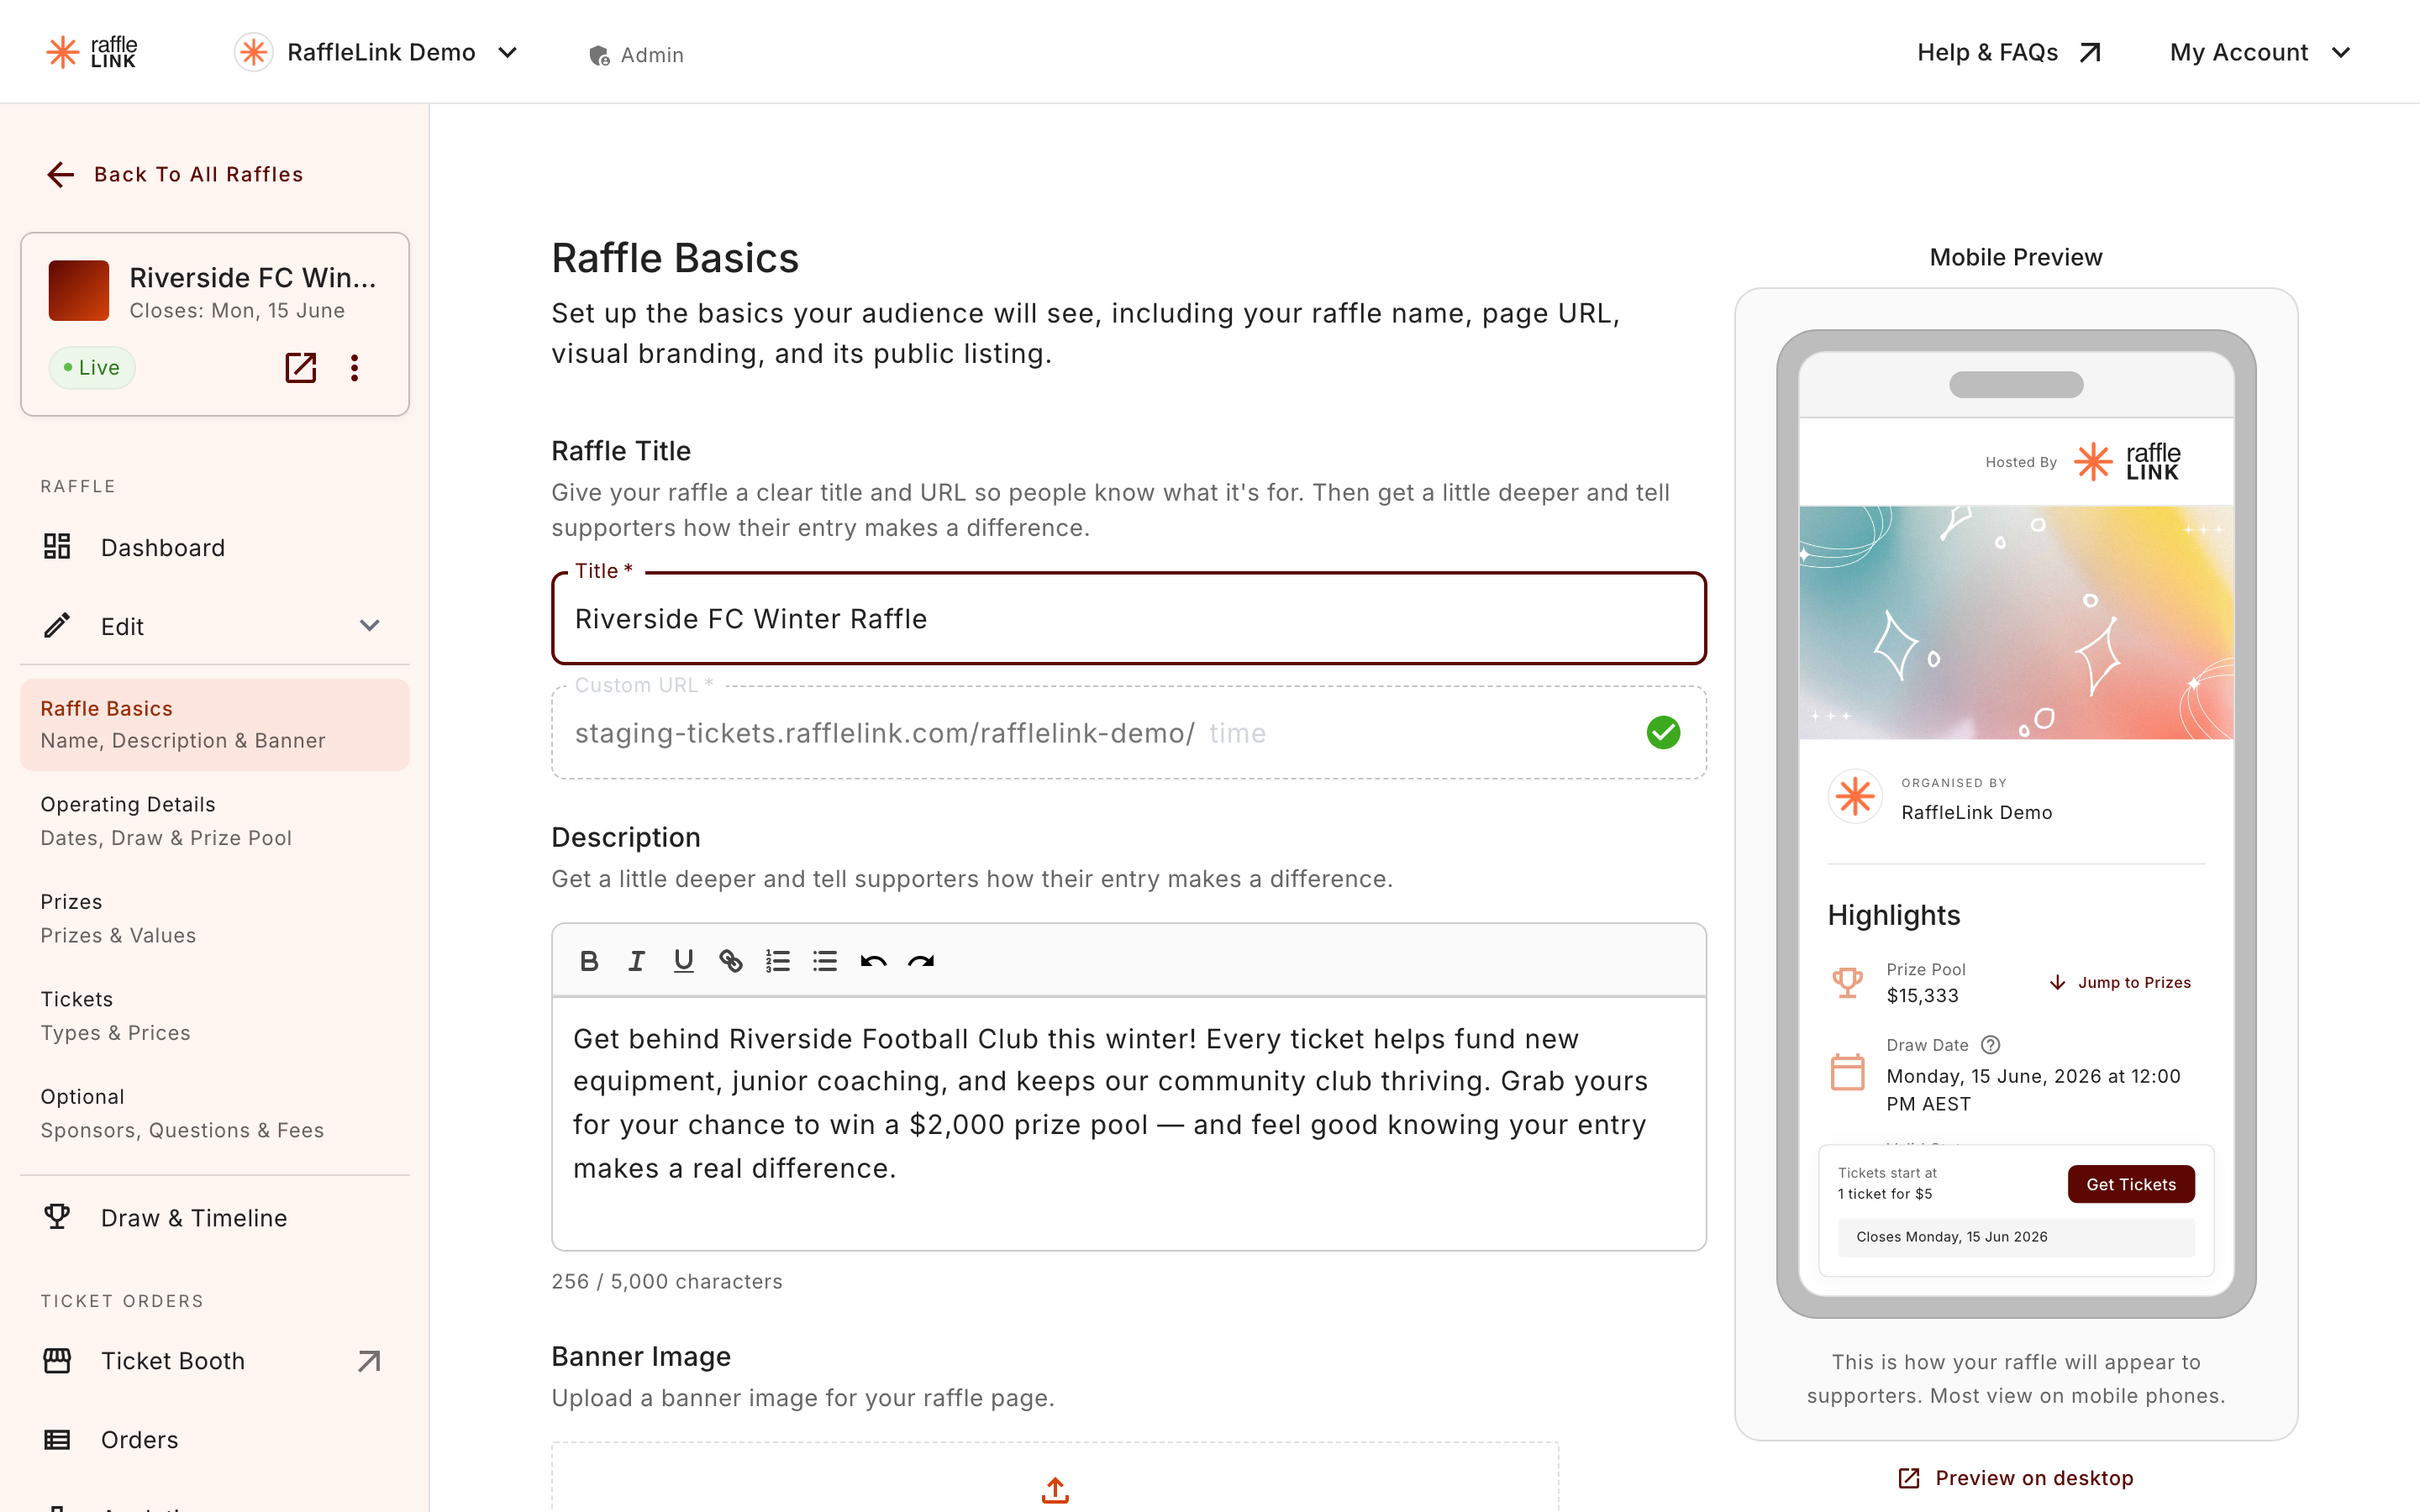Click the Custom URL field
Viewport: 2420px width, 1512px height.
[1128, 733]
